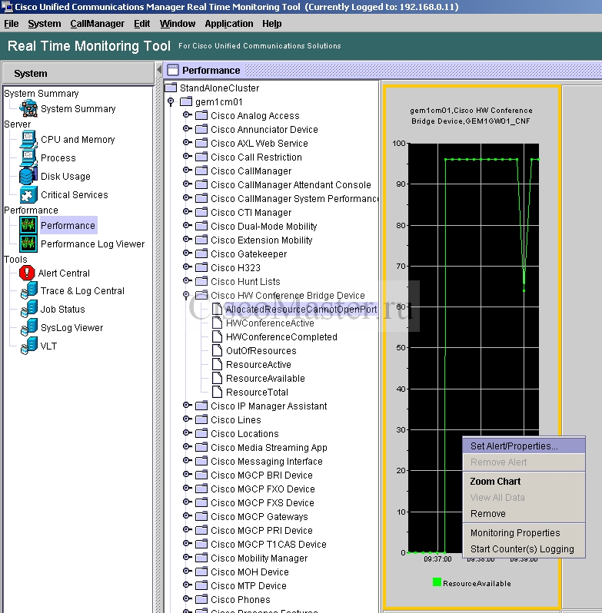Choose Set Alert/Properties from context menu
This screenshot has height=613, width=602.
(x=524, y=446)
